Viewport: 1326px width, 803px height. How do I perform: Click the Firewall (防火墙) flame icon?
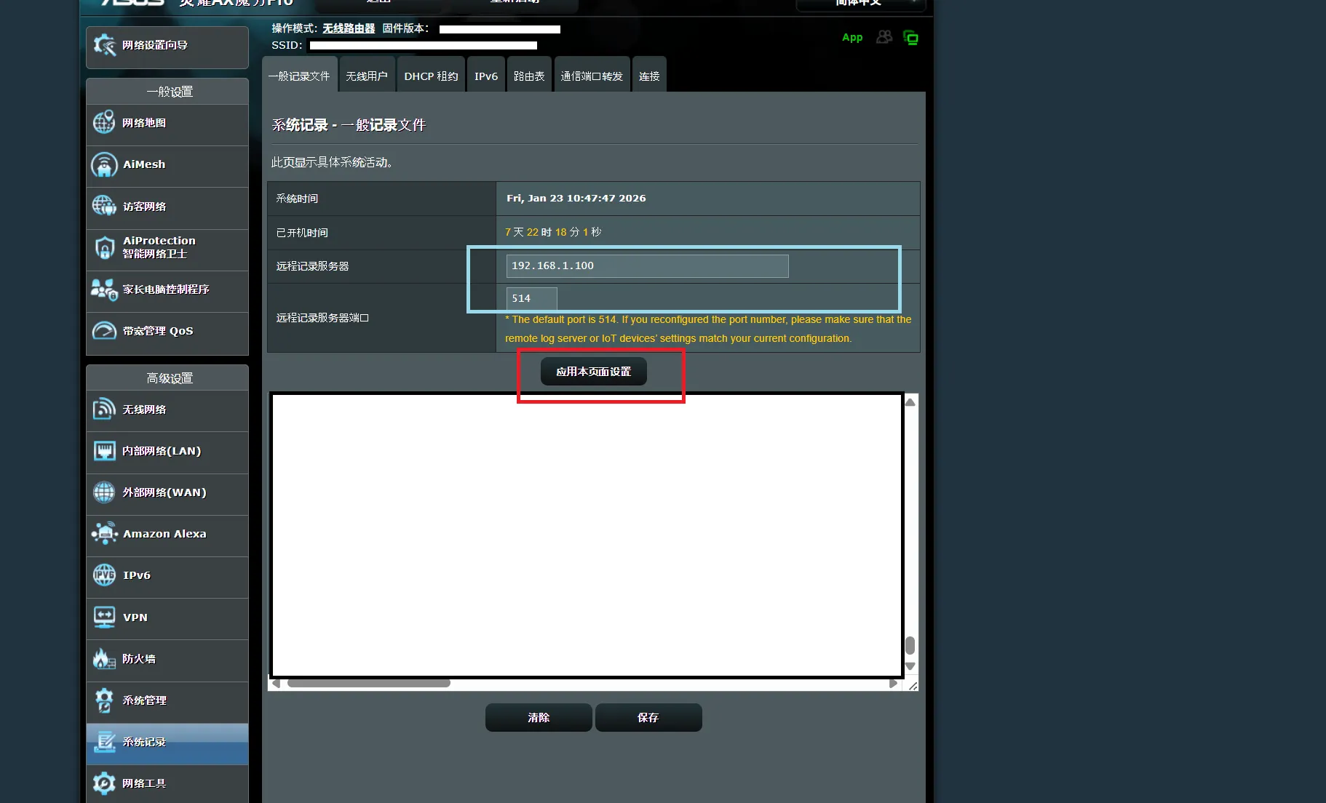(x=104, y=659)
